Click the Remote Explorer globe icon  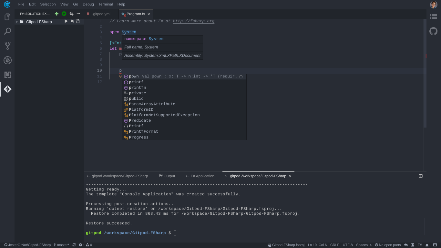pyautogui.click(x=7, y=60)
